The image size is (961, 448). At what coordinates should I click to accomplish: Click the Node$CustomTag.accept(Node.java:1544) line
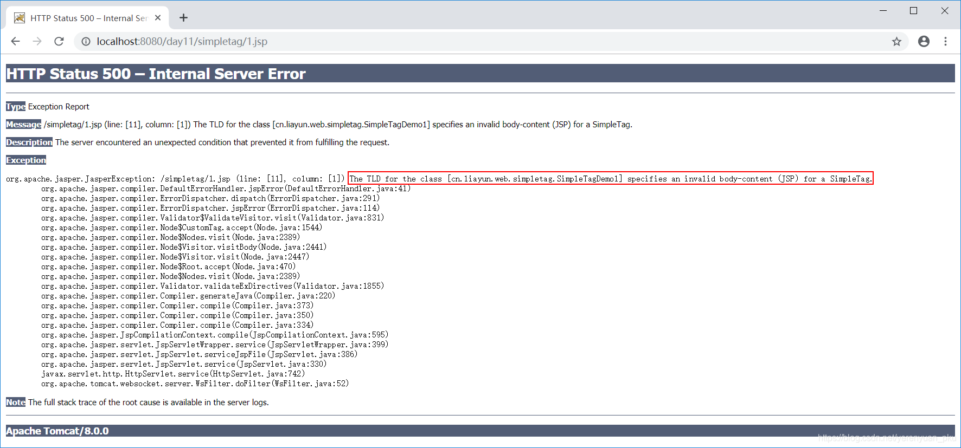coord(182,228)
